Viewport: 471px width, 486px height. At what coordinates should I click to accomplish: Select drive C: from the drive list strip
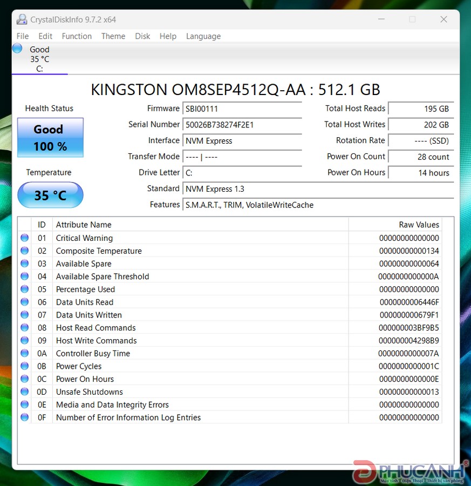[39, 59]
